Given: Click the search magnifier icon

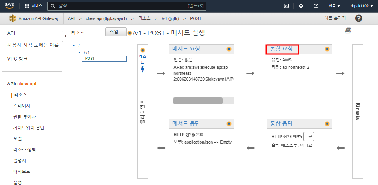Looking at the screenshot, I should (x=53, y=6).
